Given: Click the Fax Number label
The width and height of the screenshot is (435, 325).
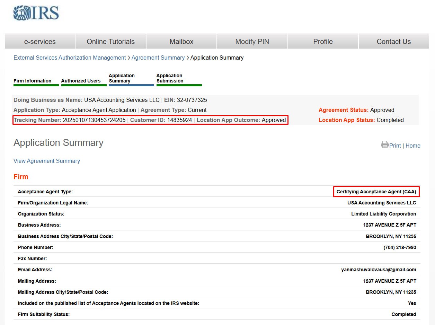Looking at the screenshot, I should 32,258.
